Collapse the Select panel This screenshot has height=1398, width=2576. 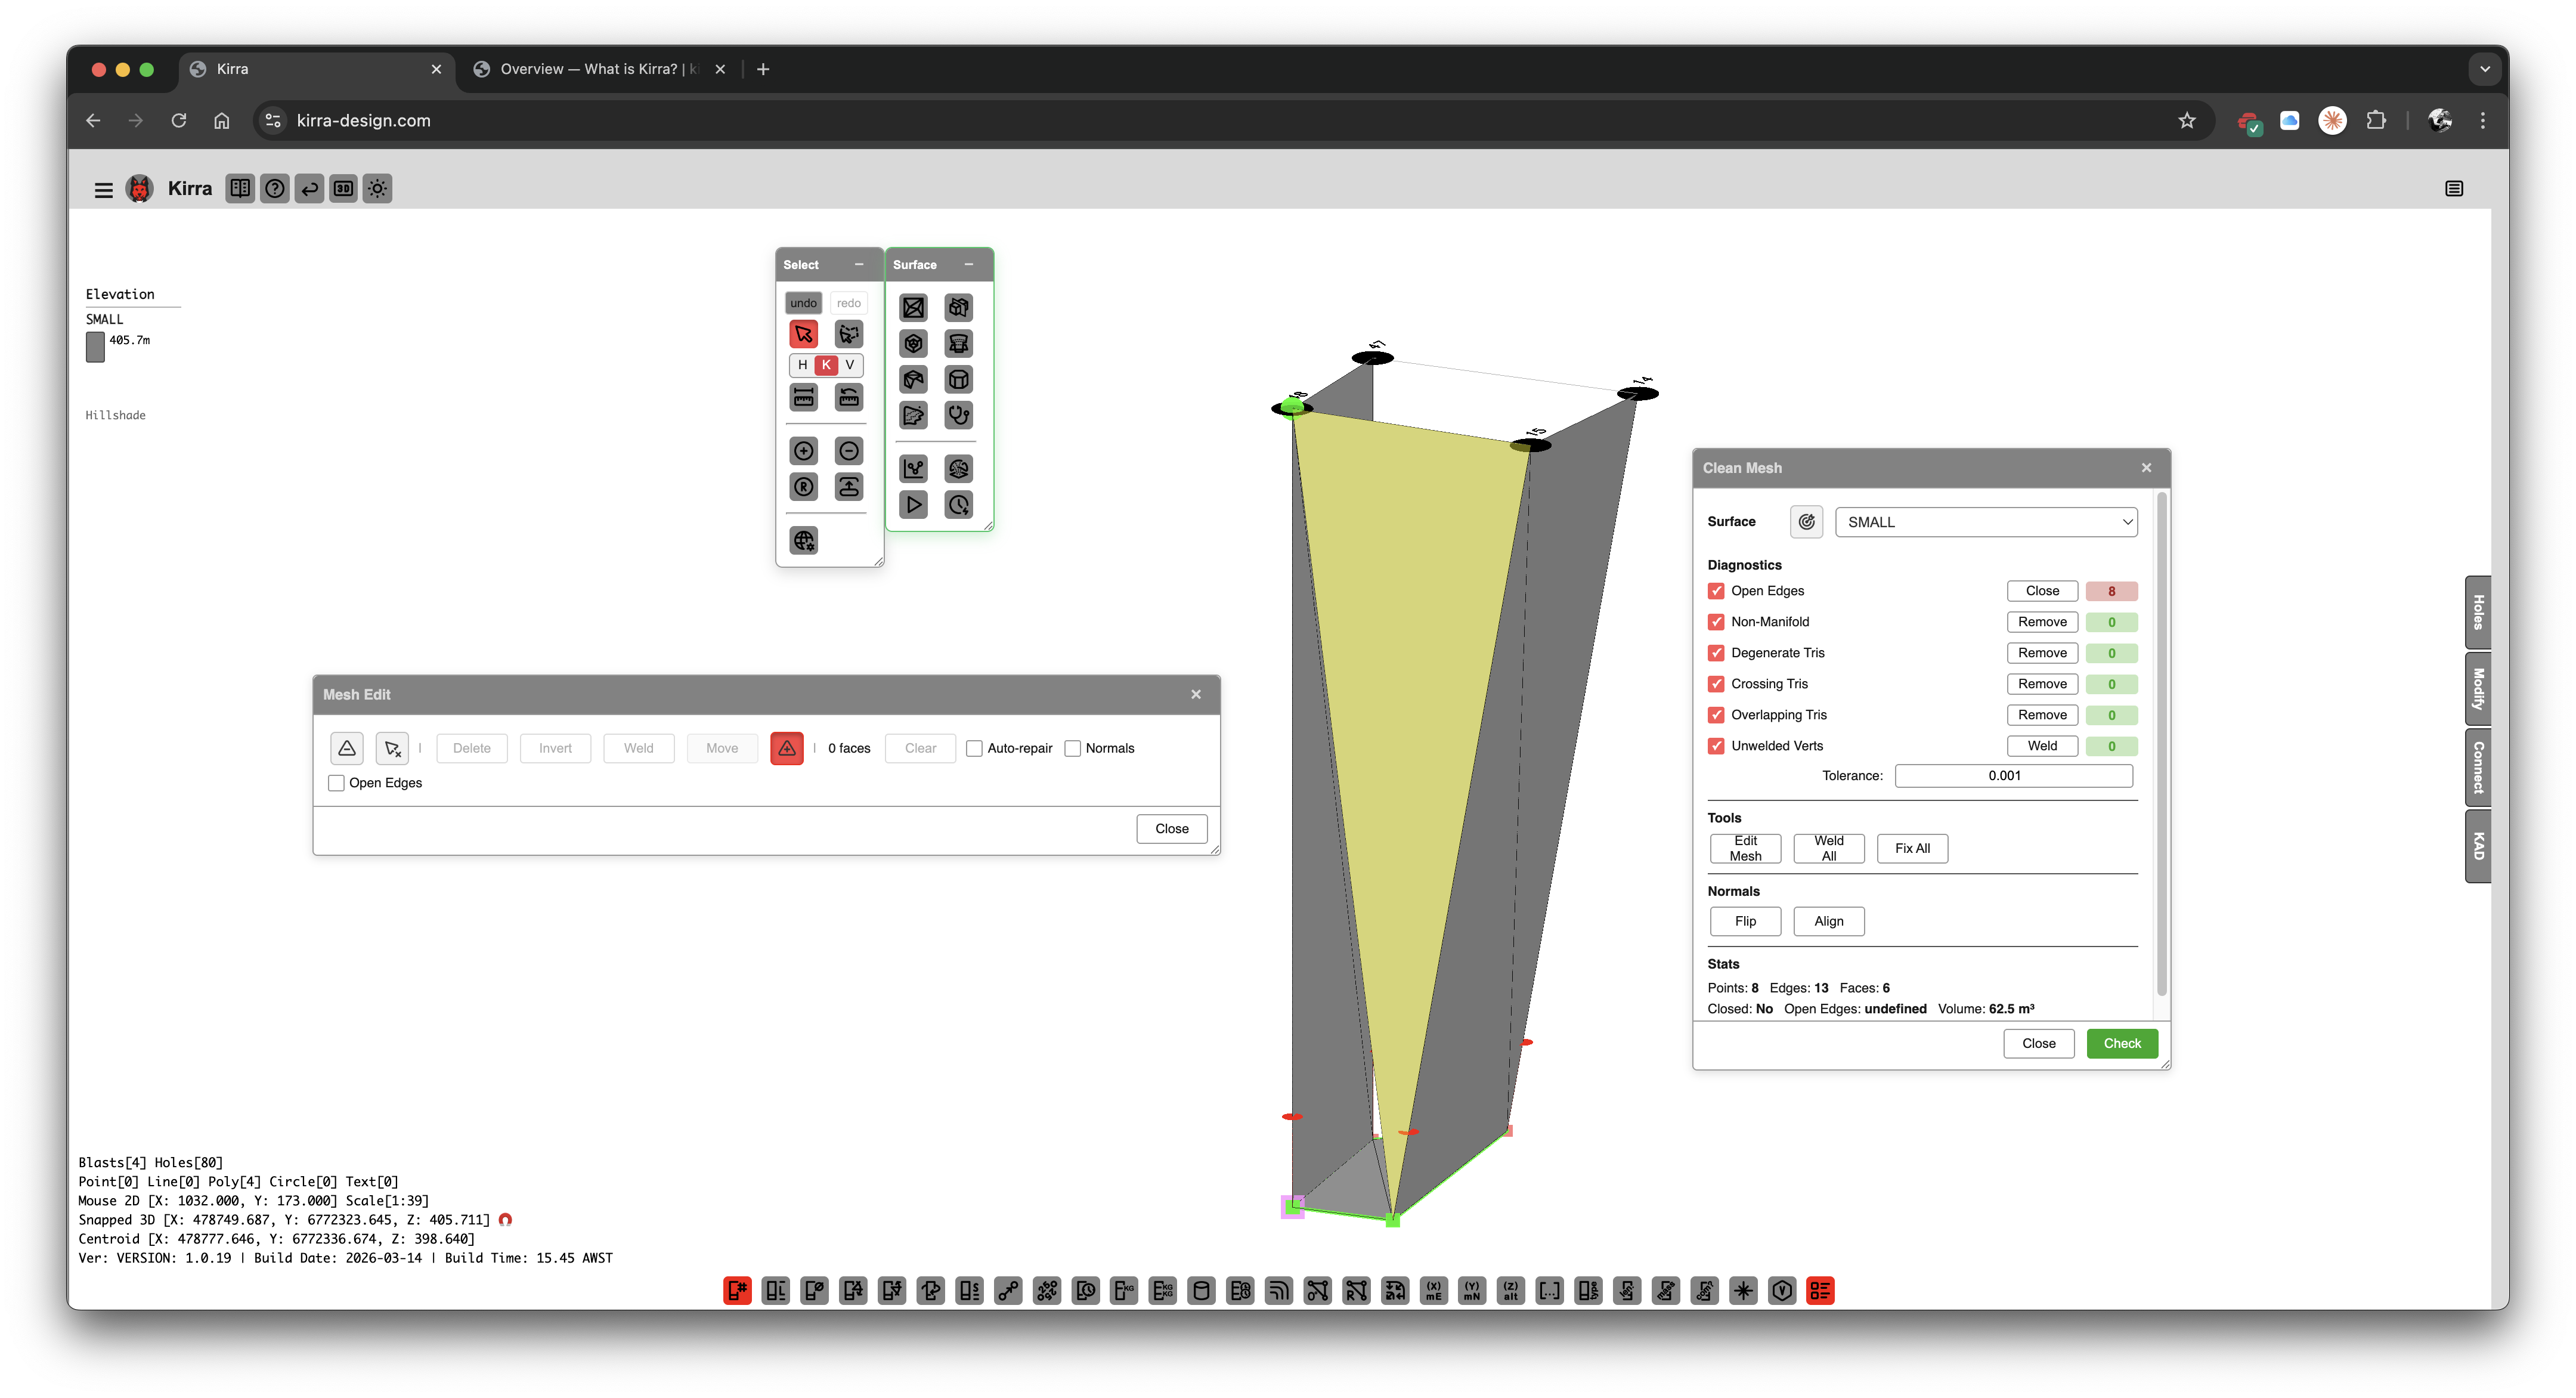[x=860, y=264]
